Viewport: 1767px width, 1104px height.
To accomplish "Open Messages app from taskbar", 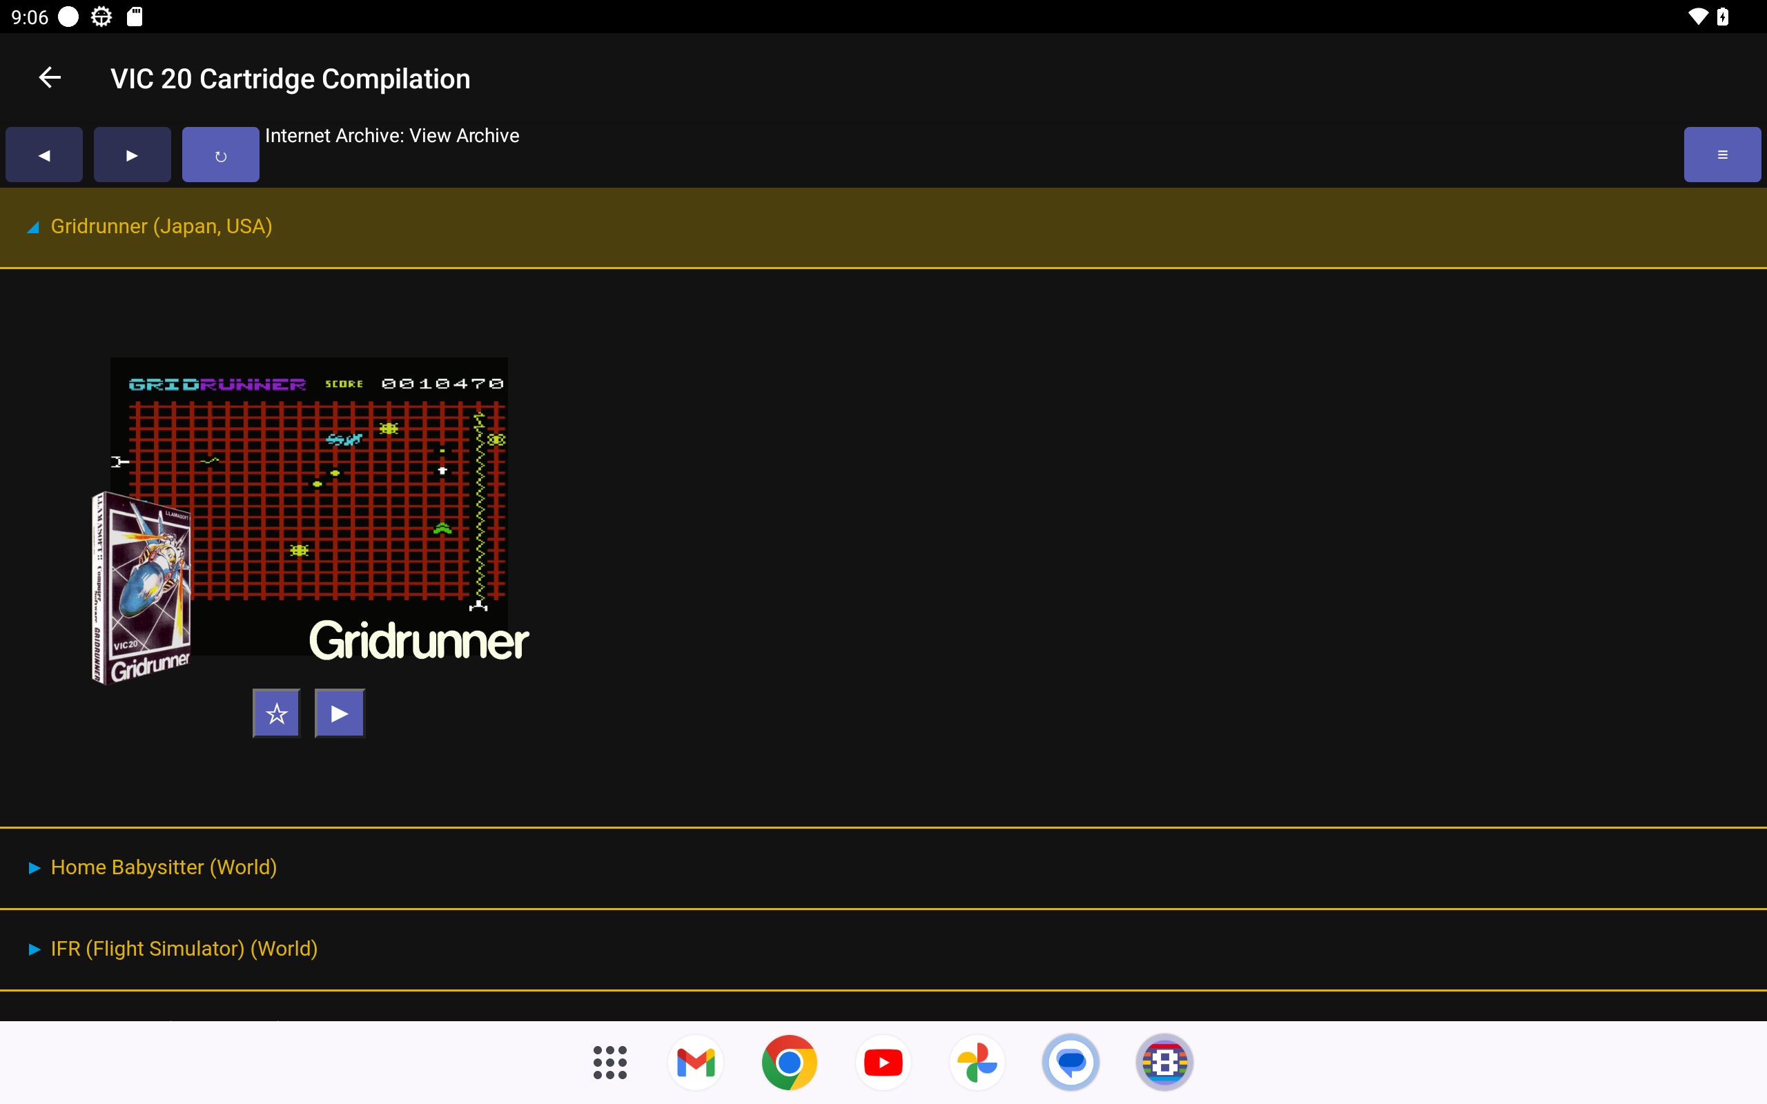I will tap(1071, 1063).
